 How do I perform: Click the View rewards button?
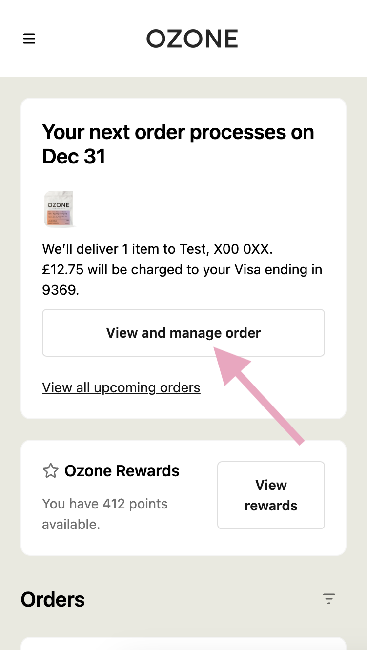point(271,495)
